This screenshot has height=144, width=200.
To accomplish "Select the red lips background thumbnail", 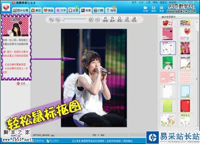I will (168, 23).
